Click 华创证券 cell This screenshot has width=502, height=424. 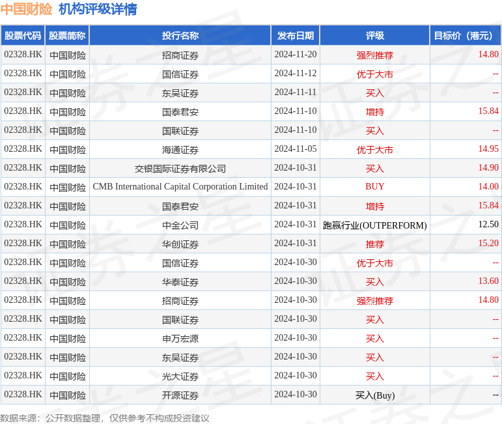pyautogui.click(x=180, y=244)
